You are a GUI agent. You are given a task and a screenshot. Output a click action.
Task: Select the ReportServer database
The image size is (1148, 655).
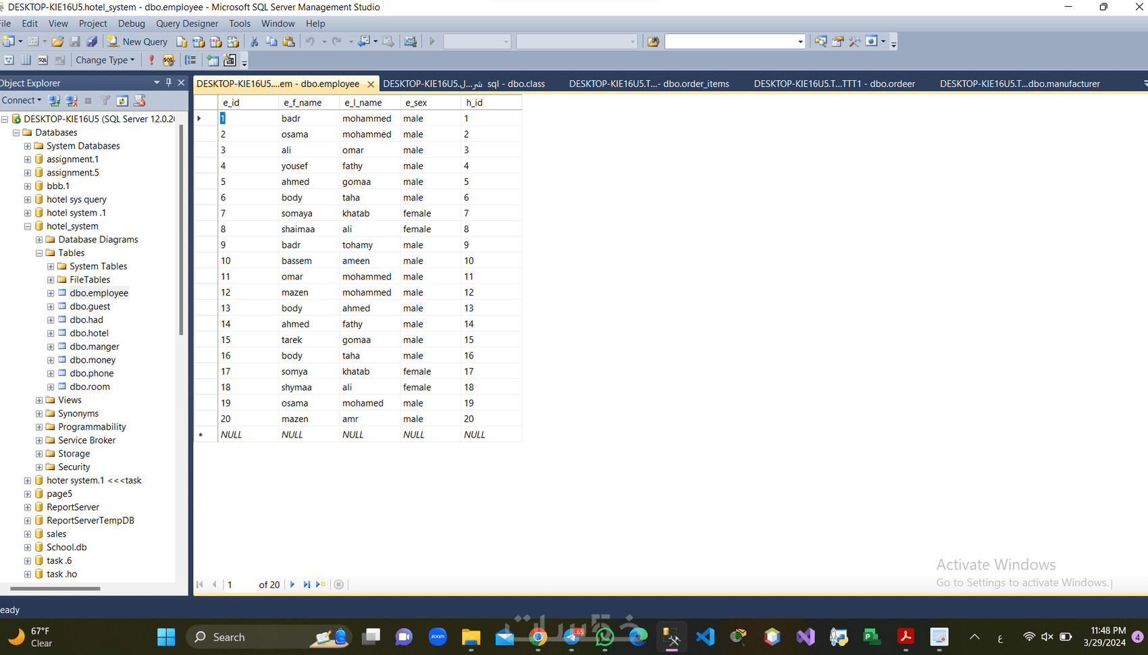(x=73, y=507)
